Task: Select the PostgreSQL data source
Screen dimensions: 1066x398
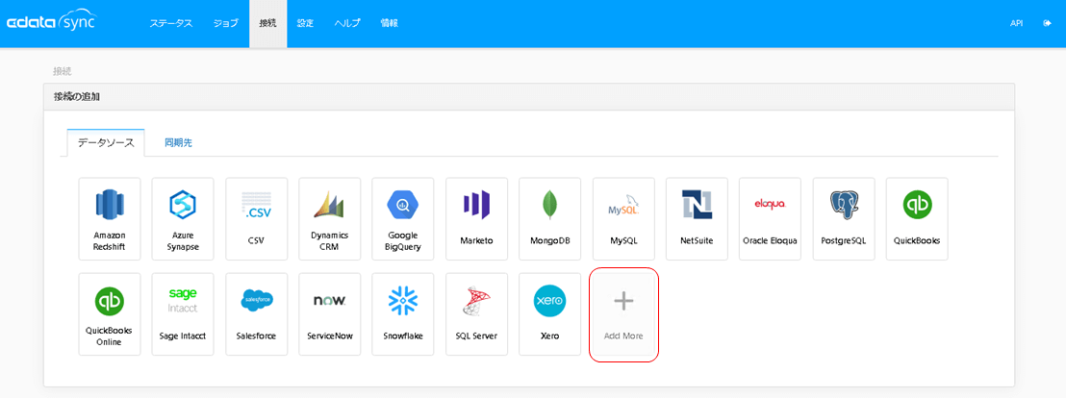Action: click(x=844, y=218)
